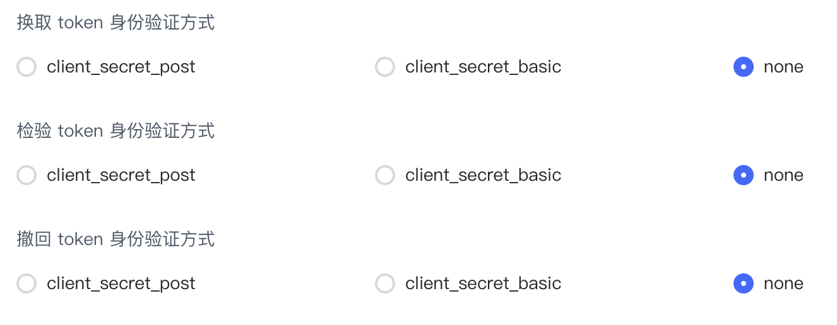Click client_secret_basic label text in 换取 token row
This screenshot has width=837, height=325.
pos(484,67)
